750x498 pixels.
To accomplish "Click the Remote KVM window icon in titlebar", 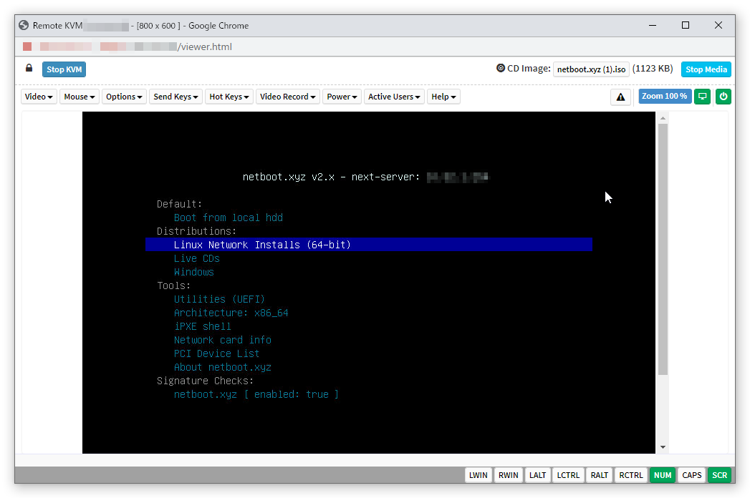I will [x=23, y=25].
